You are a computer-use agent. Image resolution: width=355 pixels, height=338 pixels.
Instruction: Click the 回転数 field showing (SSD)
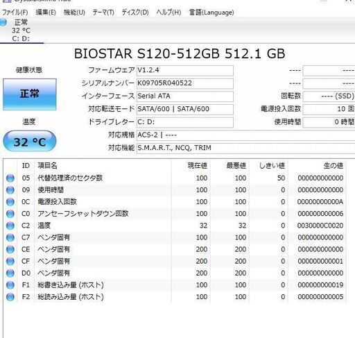click(x=329, y=96)
